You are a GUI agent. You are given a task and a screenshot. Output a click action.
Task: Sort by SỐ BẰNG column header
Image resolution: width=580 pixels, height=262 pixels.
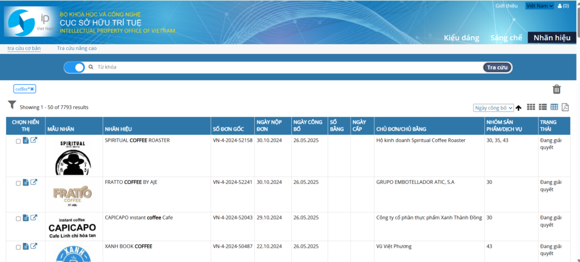coord(336,126)
